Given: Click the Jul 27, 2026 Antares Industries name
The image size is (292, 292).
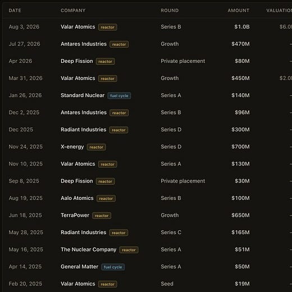Looking at the screenshot, I should pyautogui.click(x=84, y=44).
